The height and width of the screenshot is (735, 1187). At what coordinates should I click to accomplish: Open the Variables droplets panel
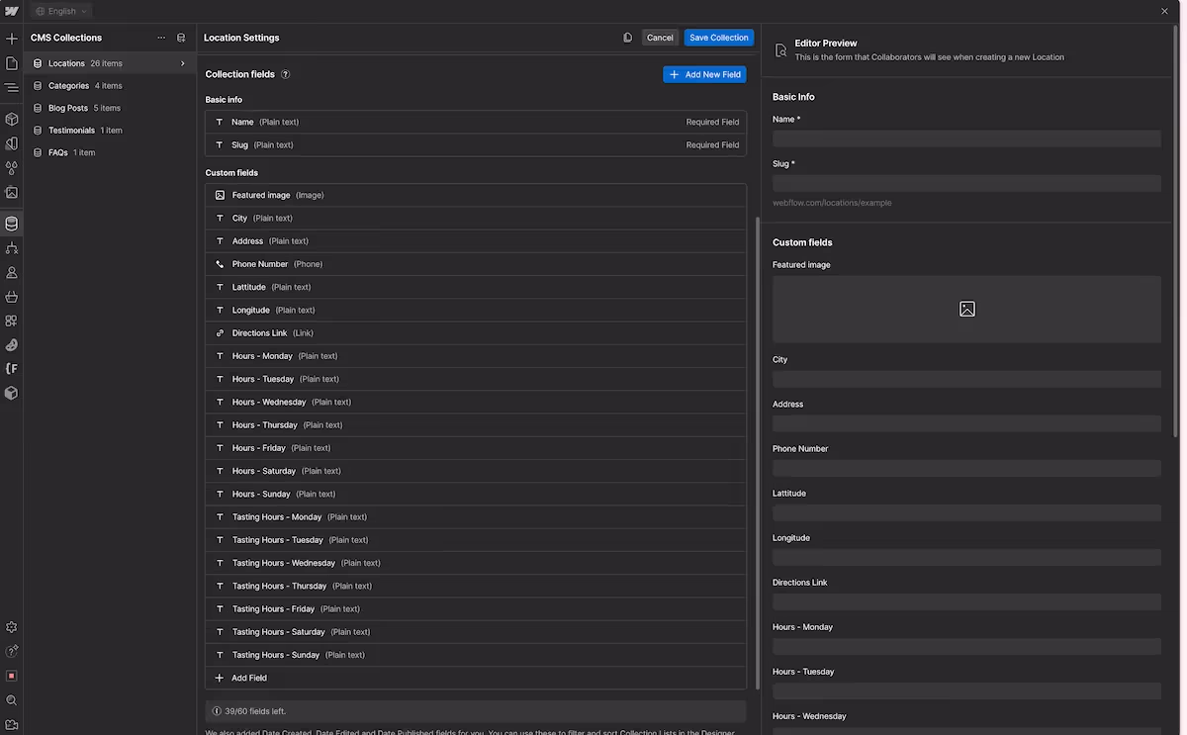(12, 168)
